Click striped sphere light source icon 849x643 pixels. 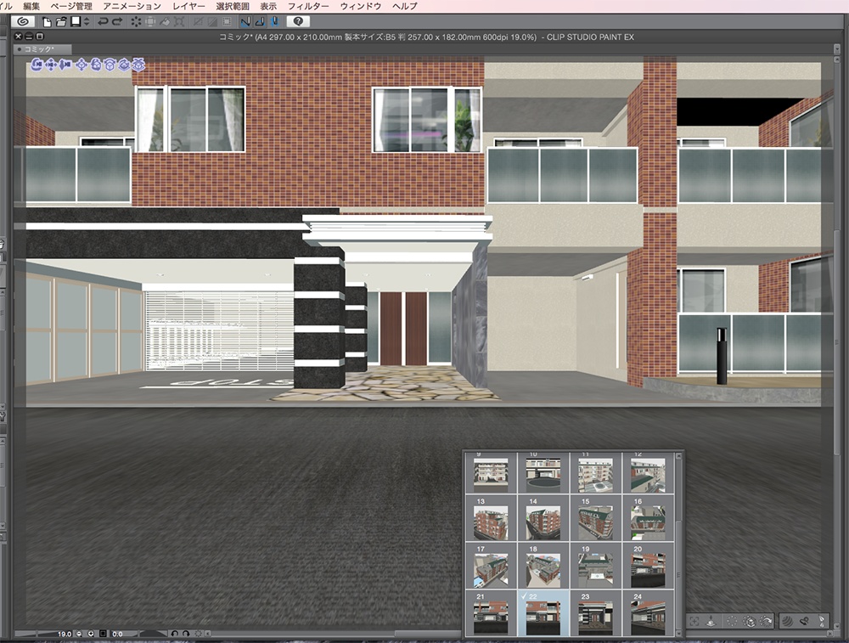pos(787,622)
